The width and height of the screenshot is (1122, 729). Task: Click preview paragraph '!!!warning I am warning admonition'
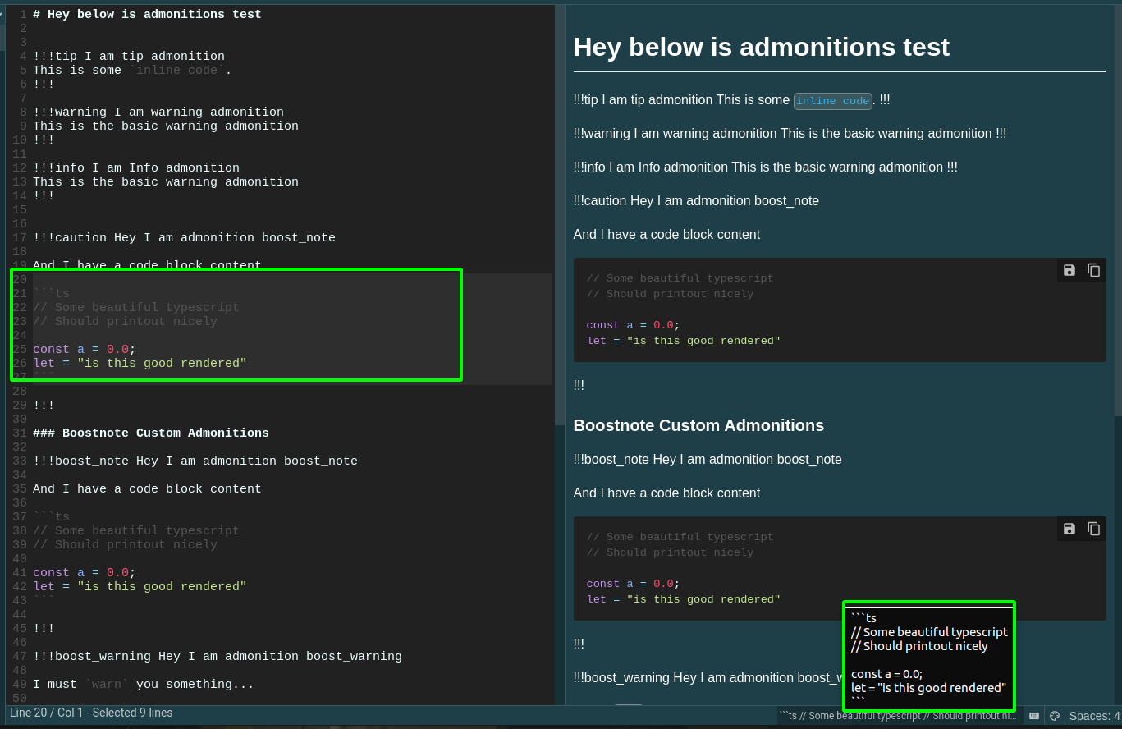click(790, 133)
